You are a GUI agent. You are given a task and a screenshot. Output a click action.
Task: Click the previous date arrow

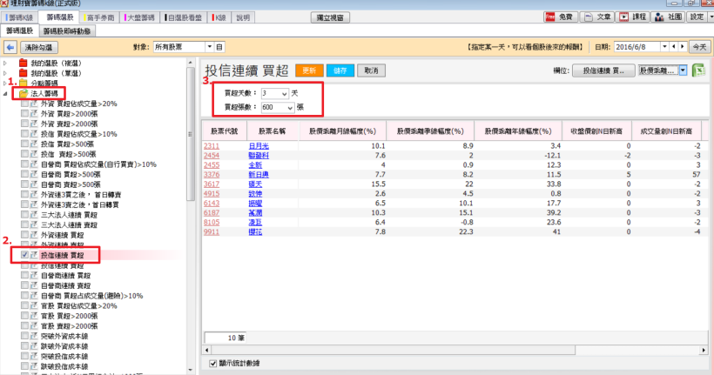(x=674, y=46)
